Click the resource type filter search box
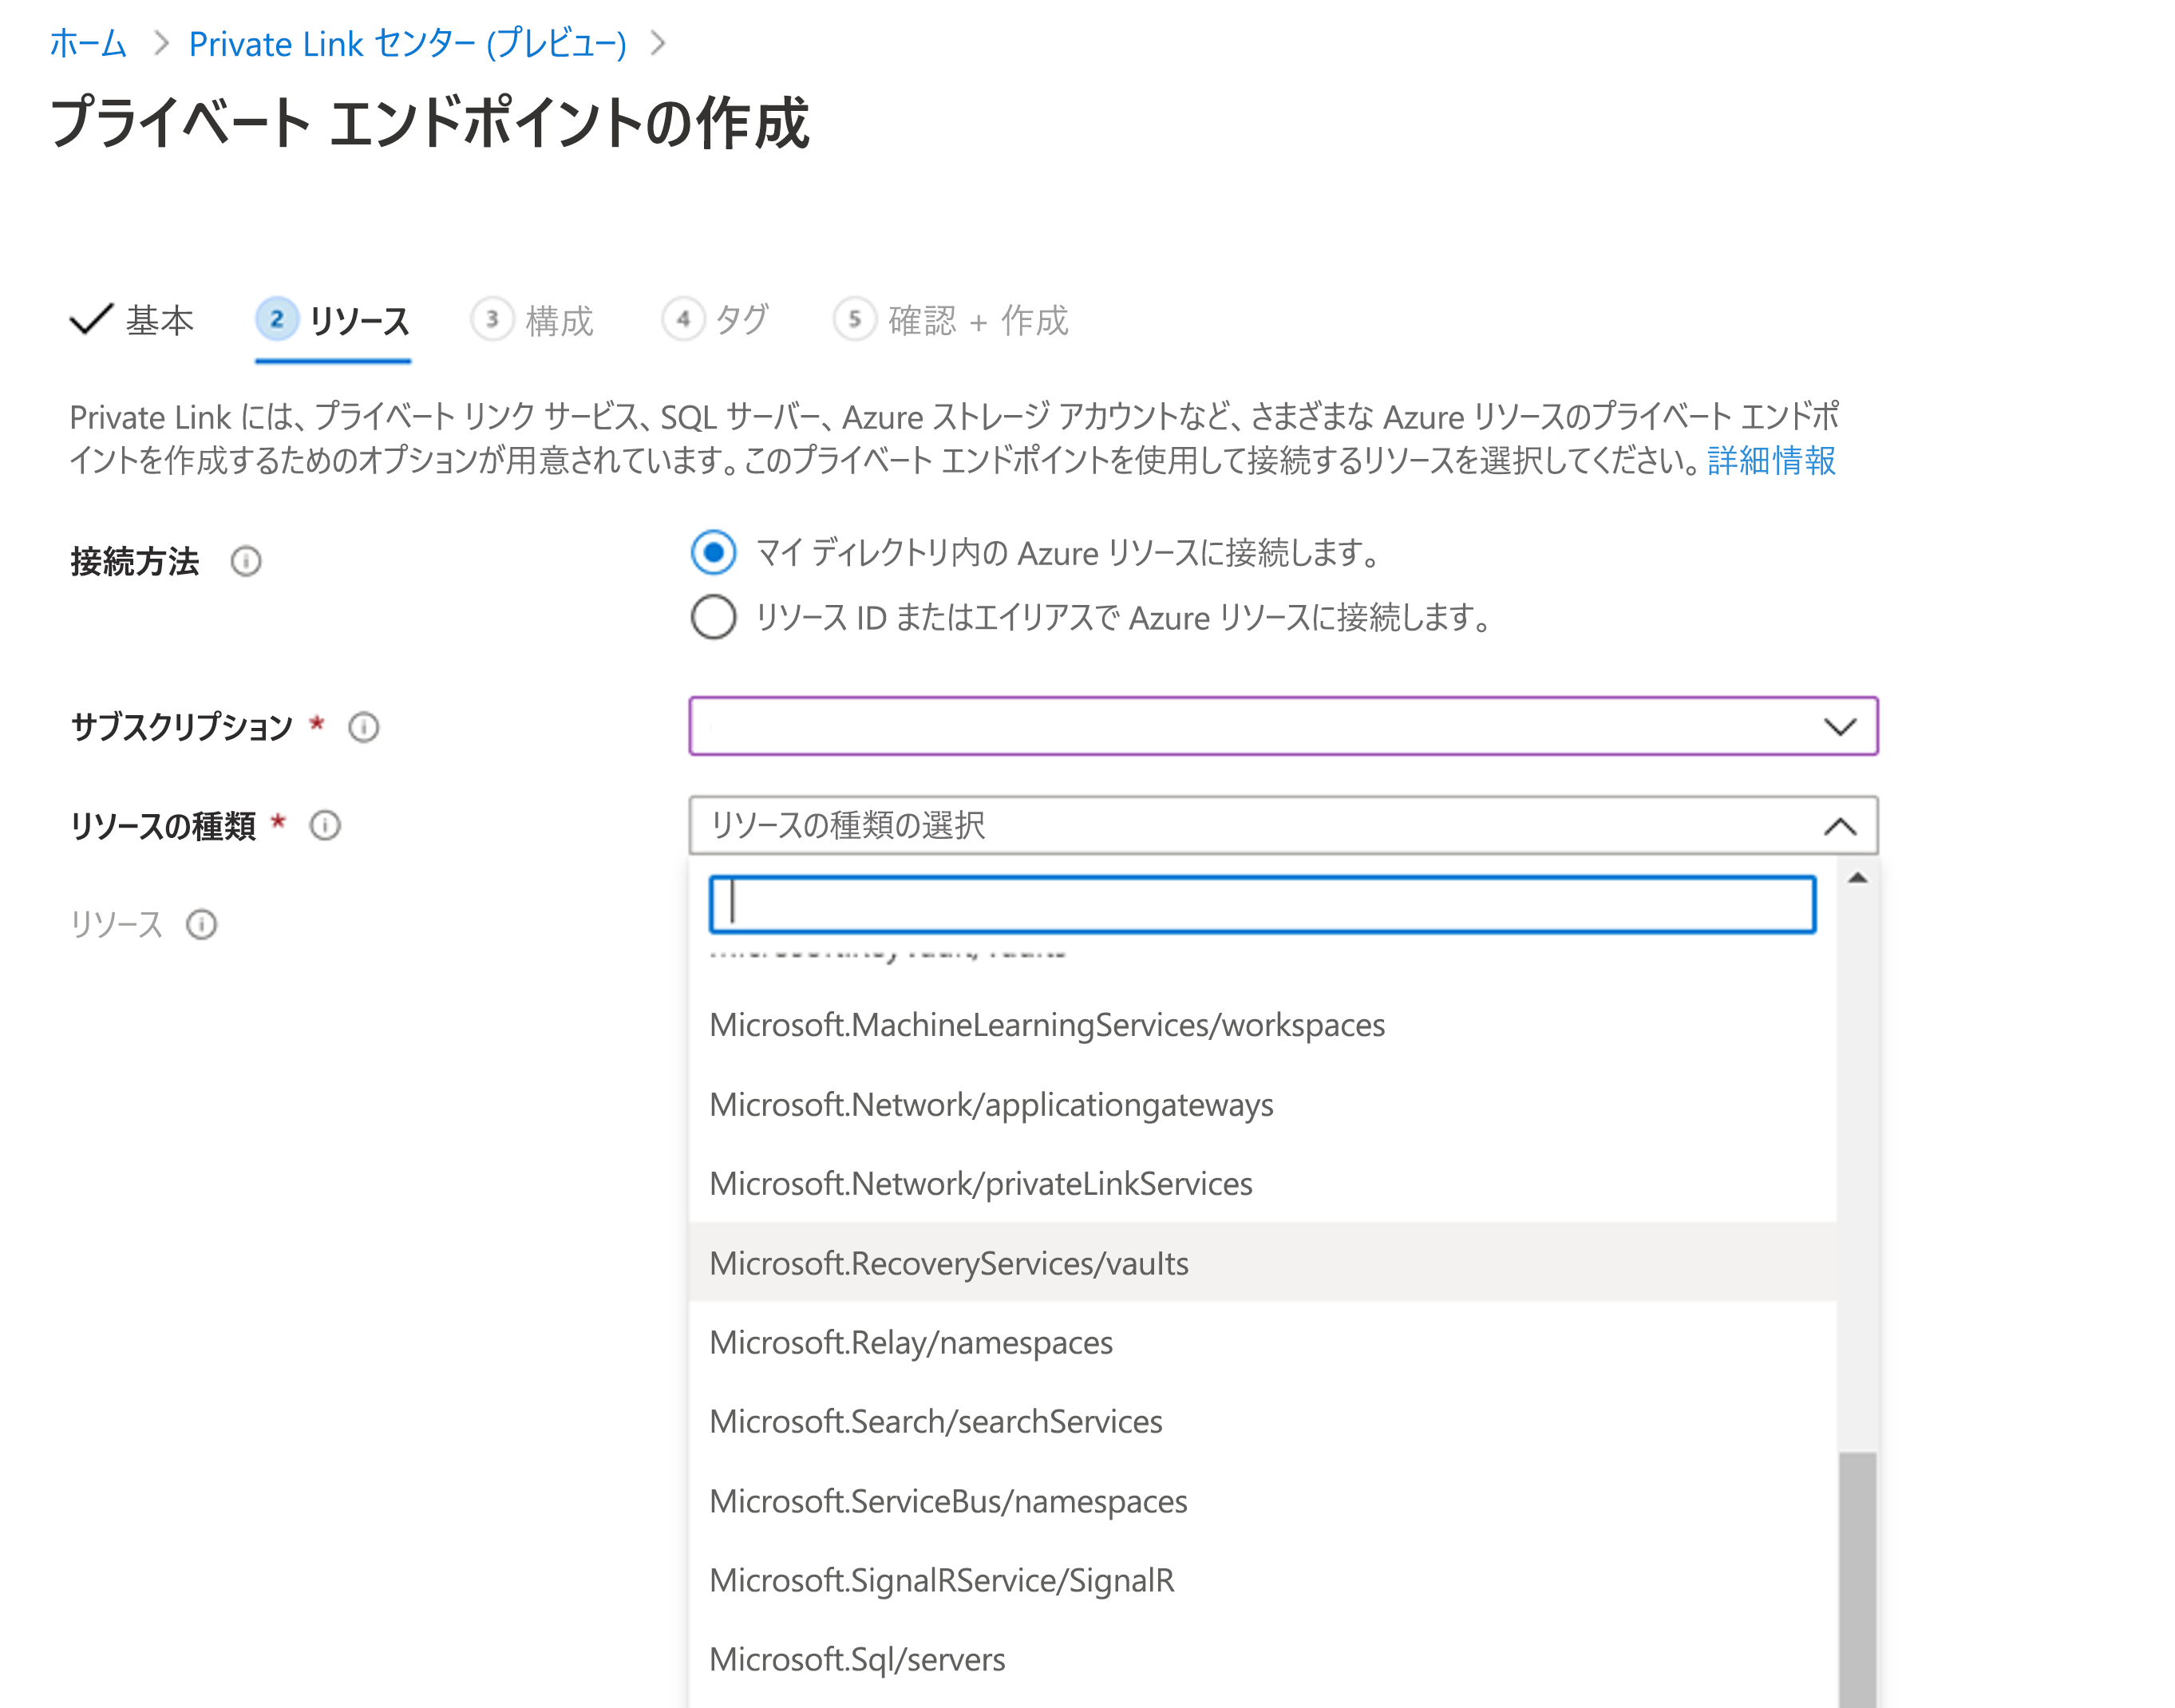This screenshot has width=2175, height=1708. 1262,905
